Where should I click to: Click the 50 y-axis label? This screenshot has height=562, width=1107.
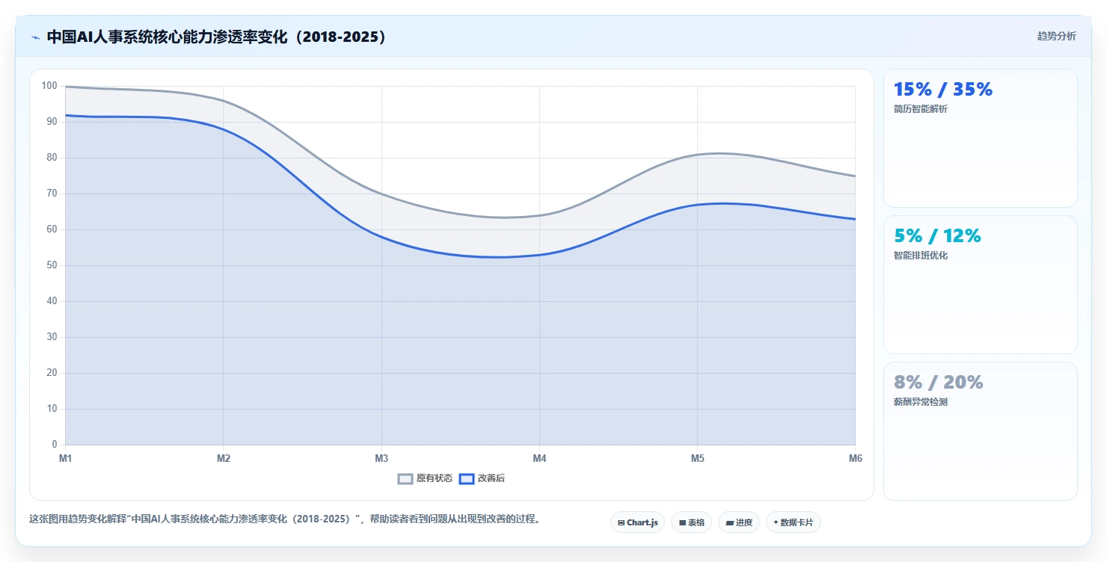click(52, 265)
